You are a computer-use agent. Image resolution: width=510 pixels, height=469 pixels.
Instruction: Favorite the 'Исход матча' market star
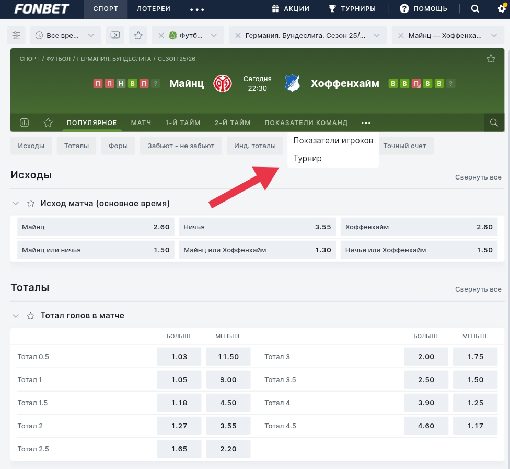tap(31, 204)
